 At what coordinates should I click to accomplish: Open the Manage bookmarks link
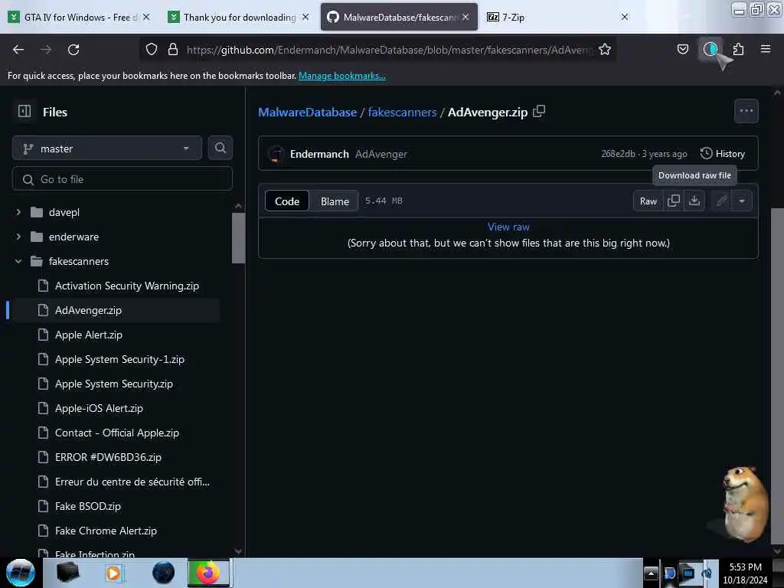(342, 76)
